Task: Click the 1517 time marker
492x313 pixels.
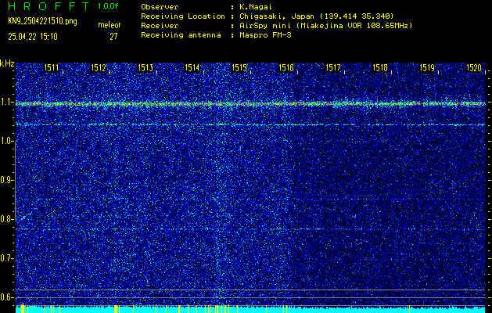Action: [333, 67]
